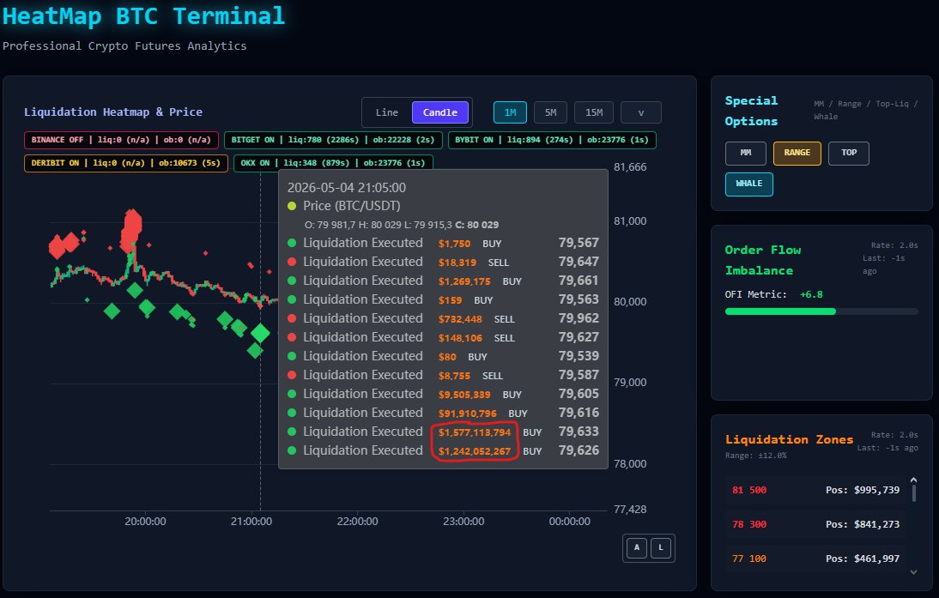
Task: Click the $148,106 SELL liquidation entry
Action: point(443,338)
